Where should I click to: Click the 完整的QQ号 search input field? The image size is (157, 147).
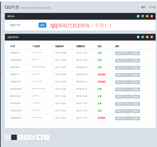tap(22, 25)
